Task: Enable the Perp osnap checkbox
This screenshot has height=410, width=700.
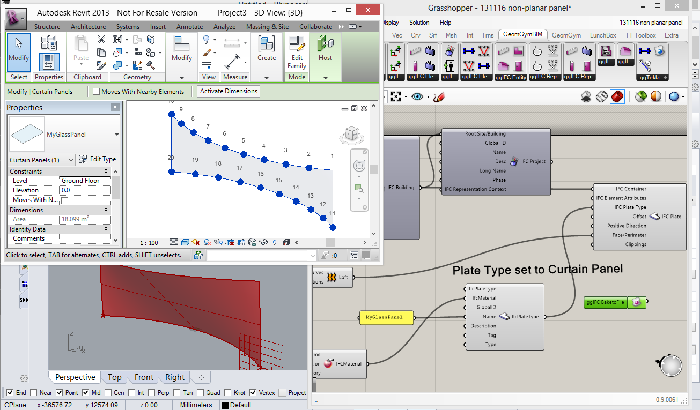Action: coord(151,393)
